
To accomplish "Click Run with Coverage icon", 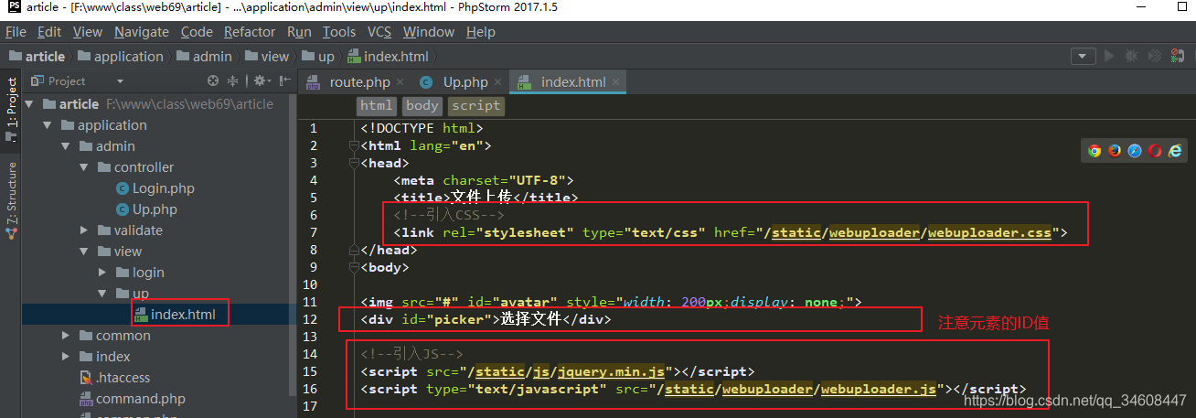I will 1157,56.
